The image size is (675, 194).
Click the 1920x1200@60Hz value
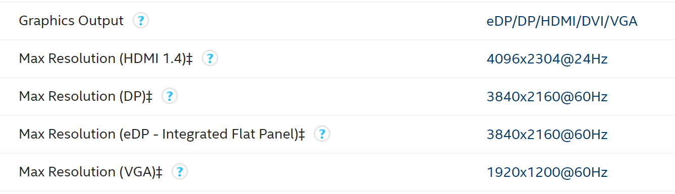(547, 172)
